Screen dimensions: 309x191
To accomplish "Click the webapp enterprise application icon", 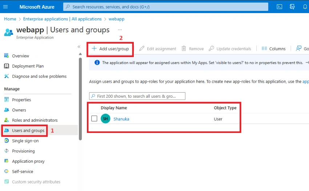I will pos(8,32).
